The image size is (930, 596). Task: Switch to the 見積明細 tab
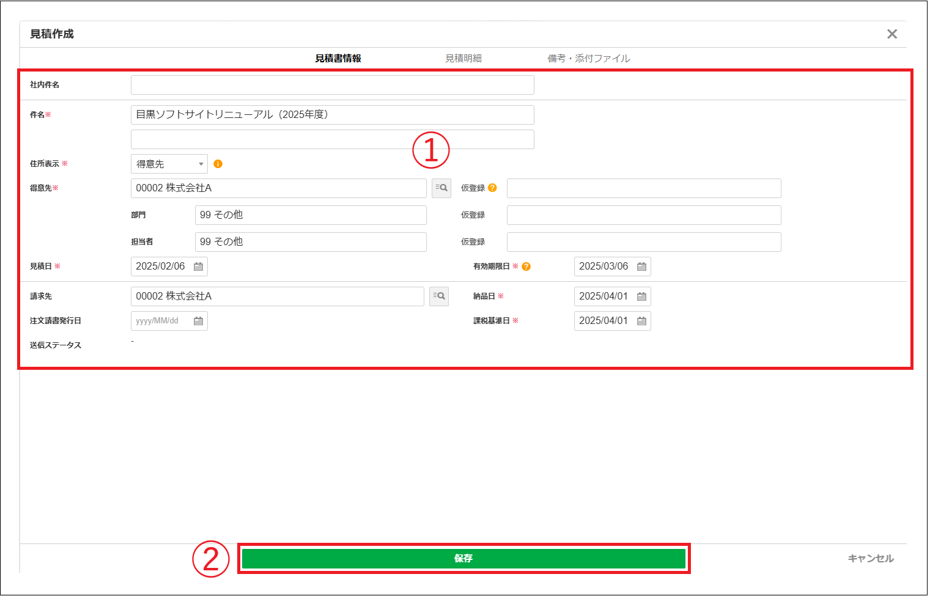(463, 58)
